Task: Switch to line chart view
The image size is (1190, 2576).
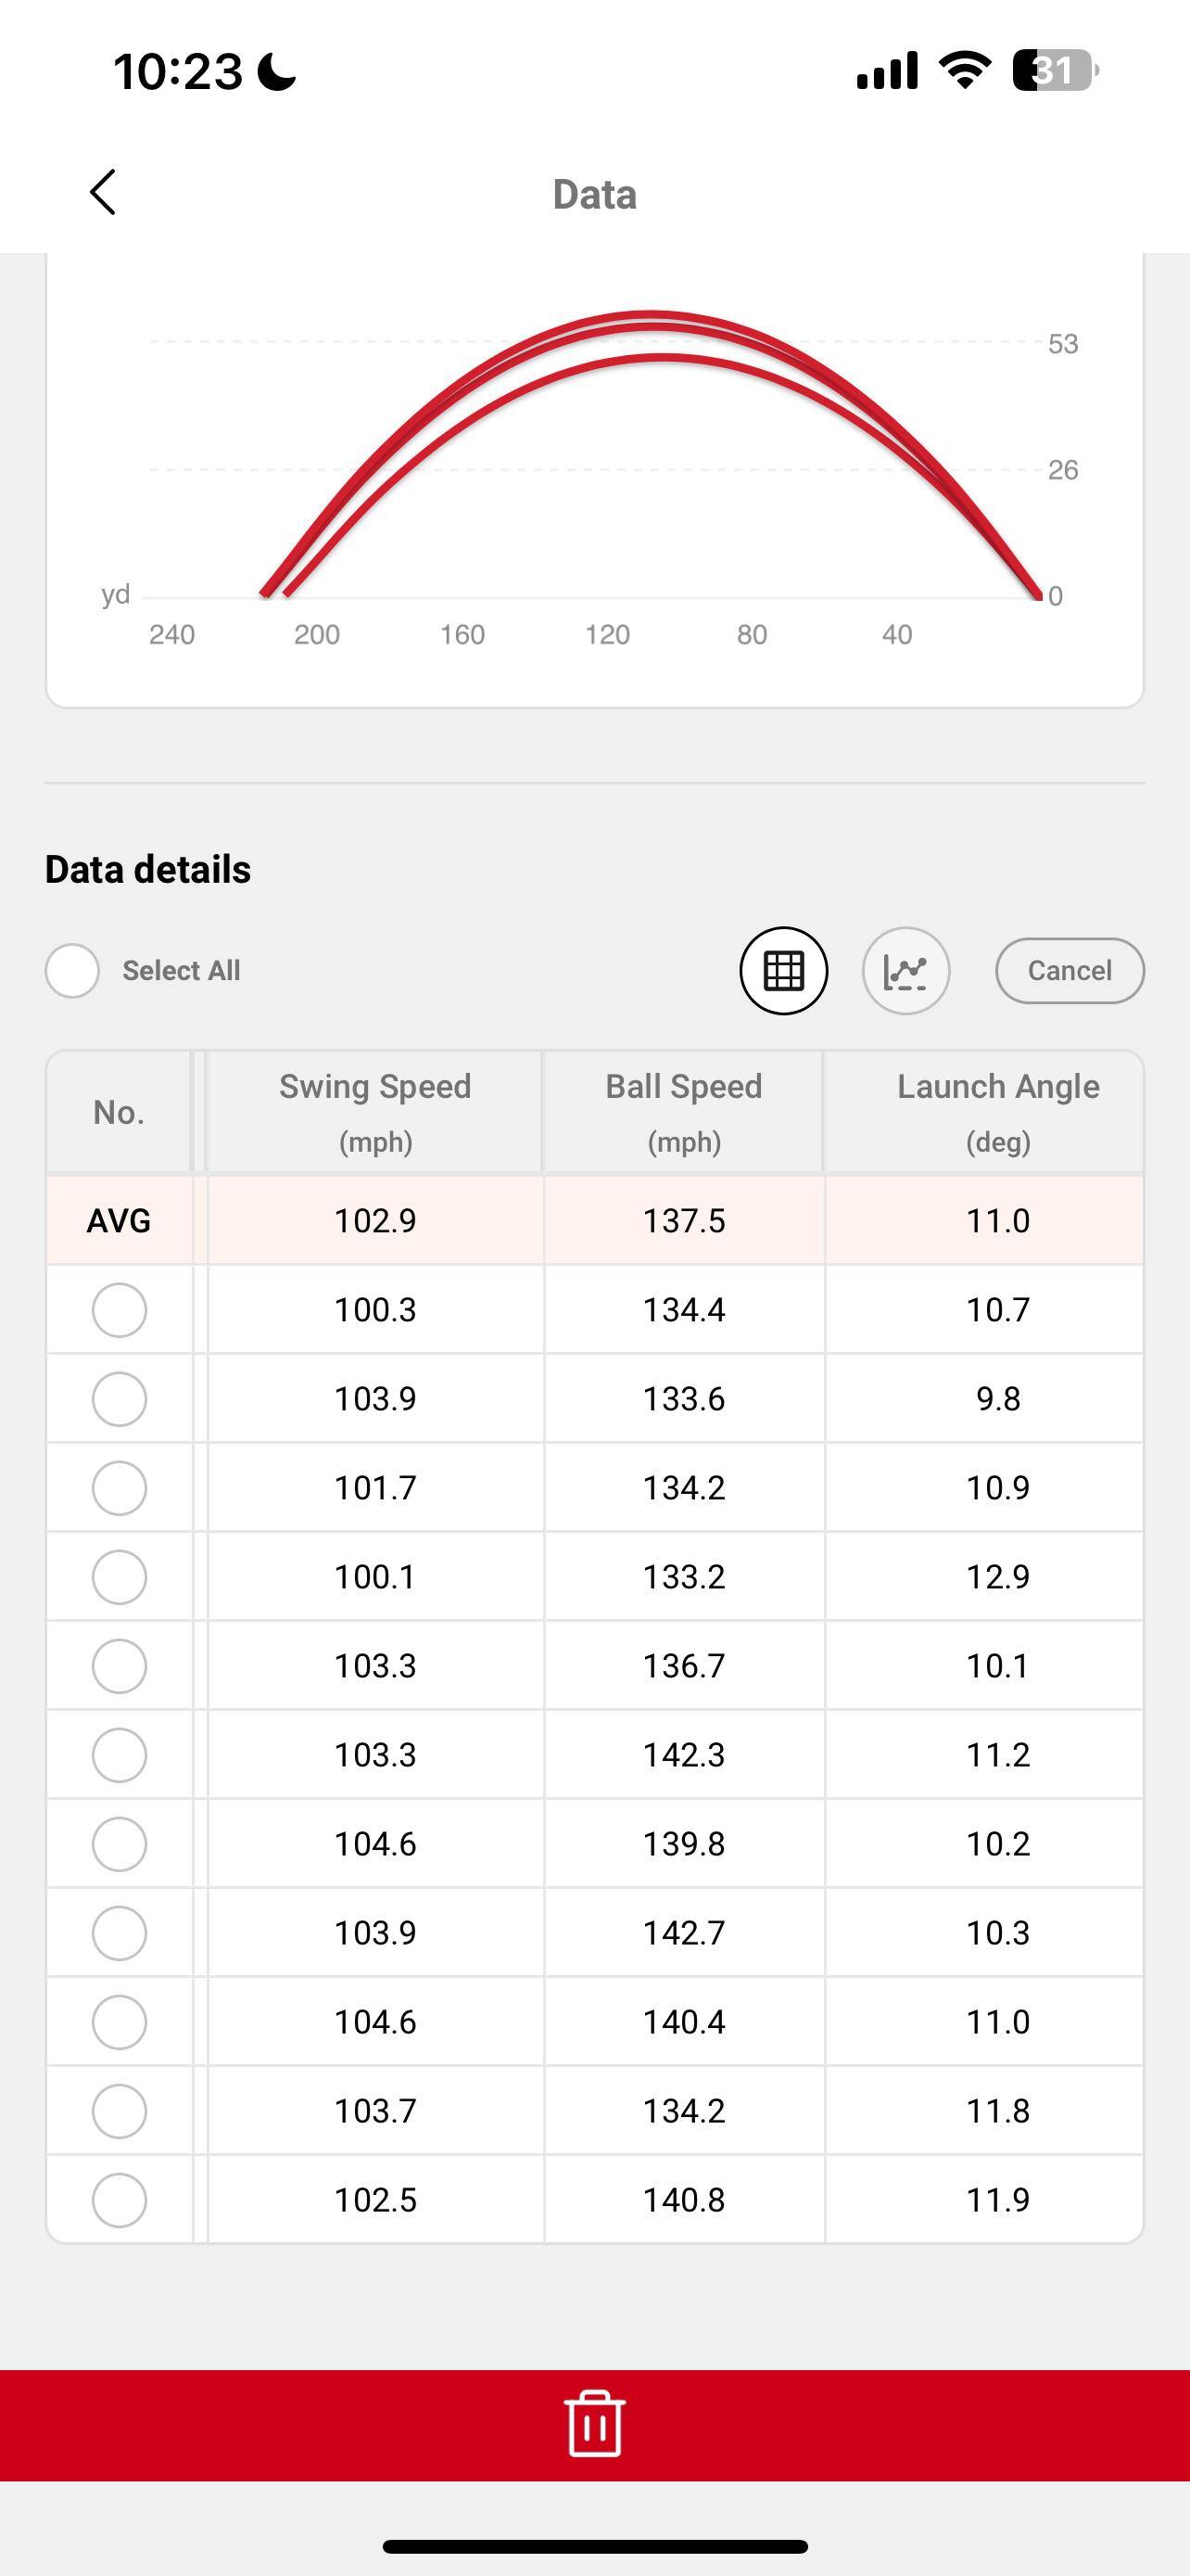Action: [x=905, y=970]
